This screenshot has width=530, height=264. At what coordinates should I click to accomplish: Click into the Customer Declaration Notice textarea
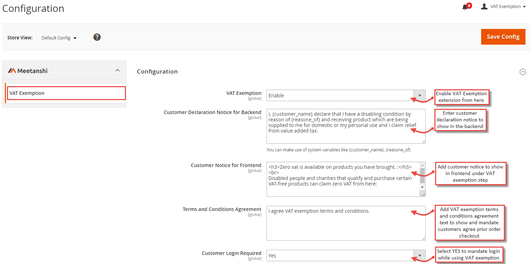pos(346,126)
